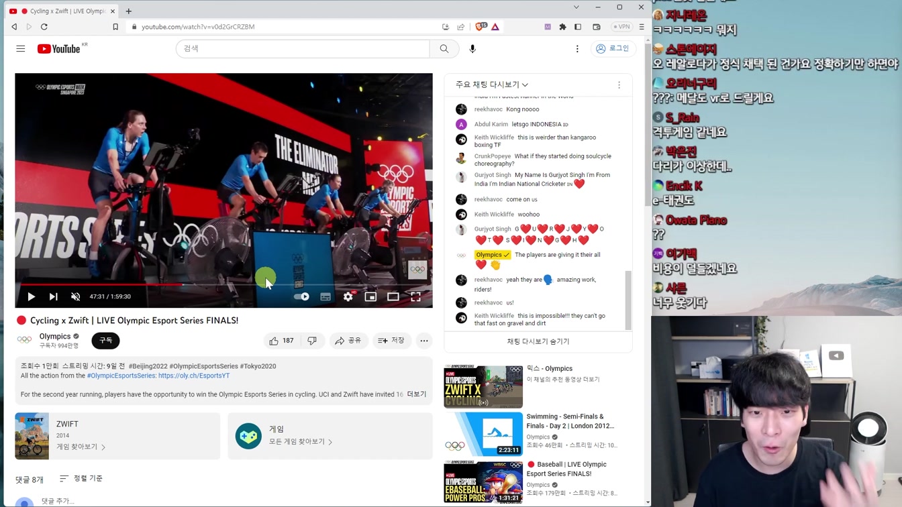The image size is (902, 507).
Task: Expand description with 더보기
Action: pos(417,394)
